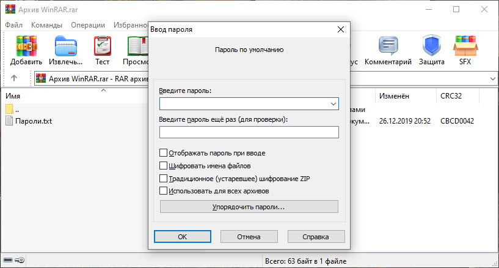
Task: Click the WinRAR icon in the address bar
Action: [41, 78]
